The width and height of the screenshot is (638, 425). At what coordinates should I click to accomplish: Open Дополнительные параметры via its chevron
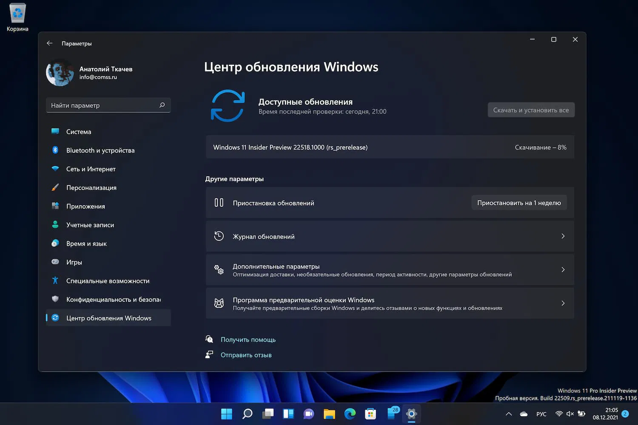[562, 269]
